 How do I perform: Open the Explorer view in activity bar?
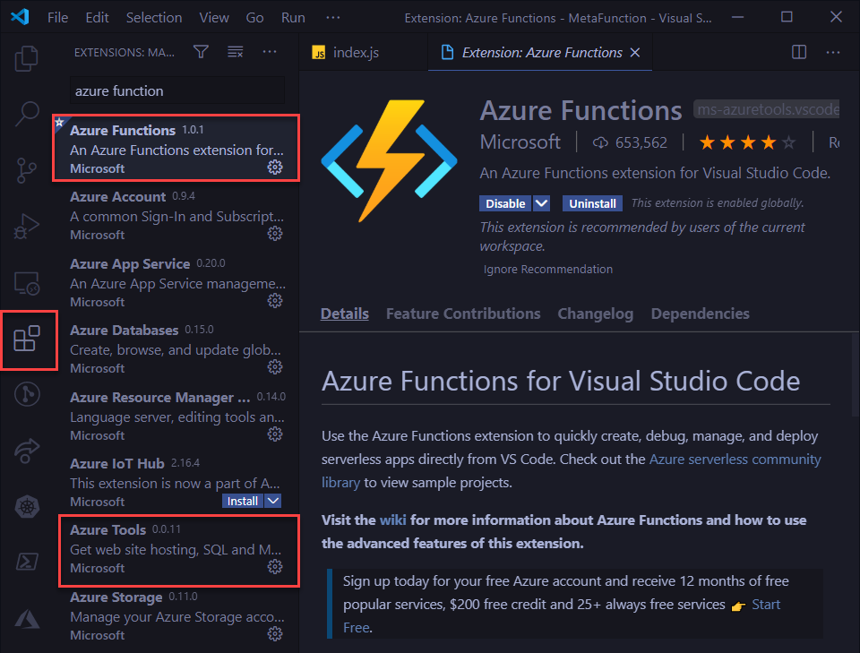click(27, 58)
